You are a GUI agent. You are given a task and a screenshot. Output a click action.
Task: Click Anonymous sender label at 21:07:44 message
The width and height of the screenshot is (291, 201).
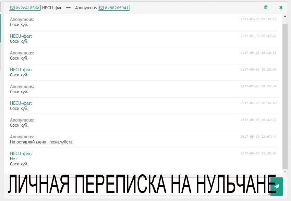22,137
